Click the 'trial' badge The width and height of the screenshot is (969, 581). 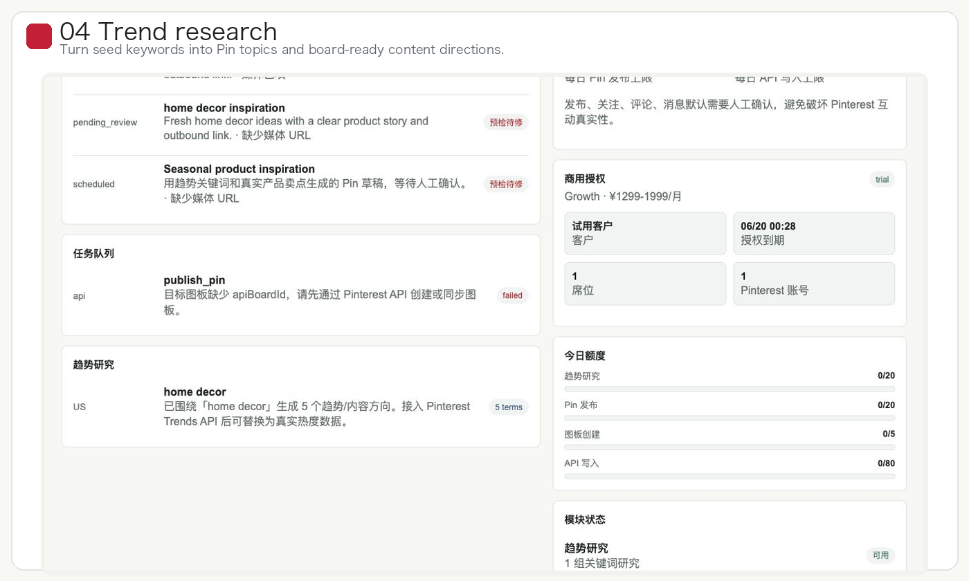pos(882,180)
